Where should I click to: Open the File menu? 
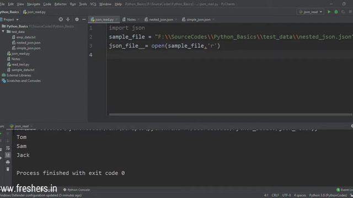tap(2, 4)
